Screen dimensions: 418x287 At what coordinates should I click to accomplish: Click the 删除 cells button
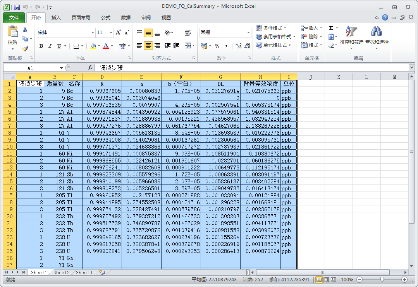click(311, 36)
